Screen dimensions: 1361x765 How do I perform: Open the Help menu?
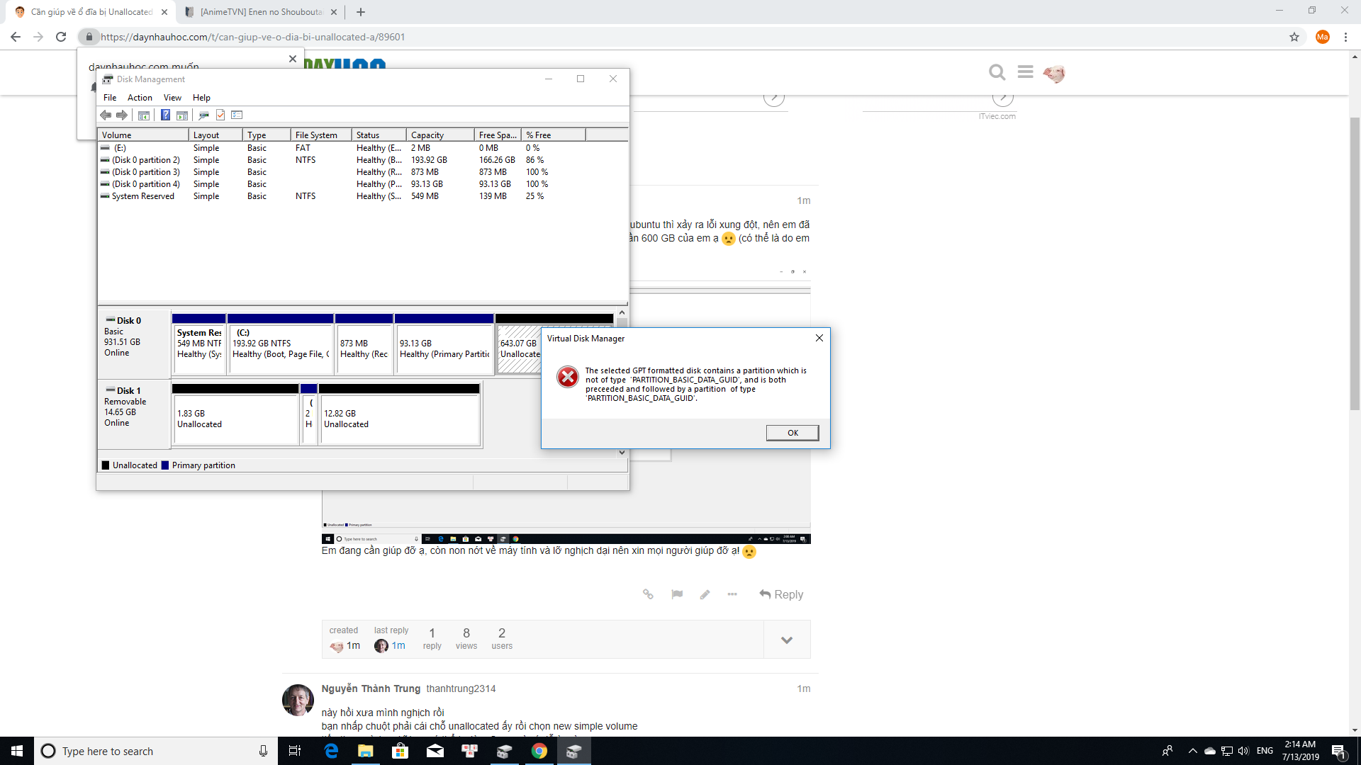coord(201,98)
